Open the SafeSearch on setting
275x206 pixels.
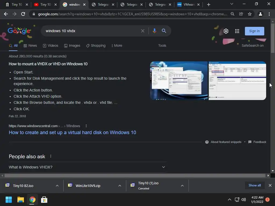[x=252, y=46]
